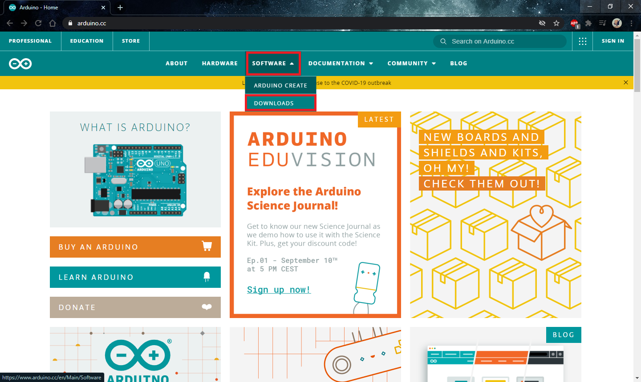Click the bell icon on Learn Arduino
The image size is (641, 382).
[x=207, y=277]
